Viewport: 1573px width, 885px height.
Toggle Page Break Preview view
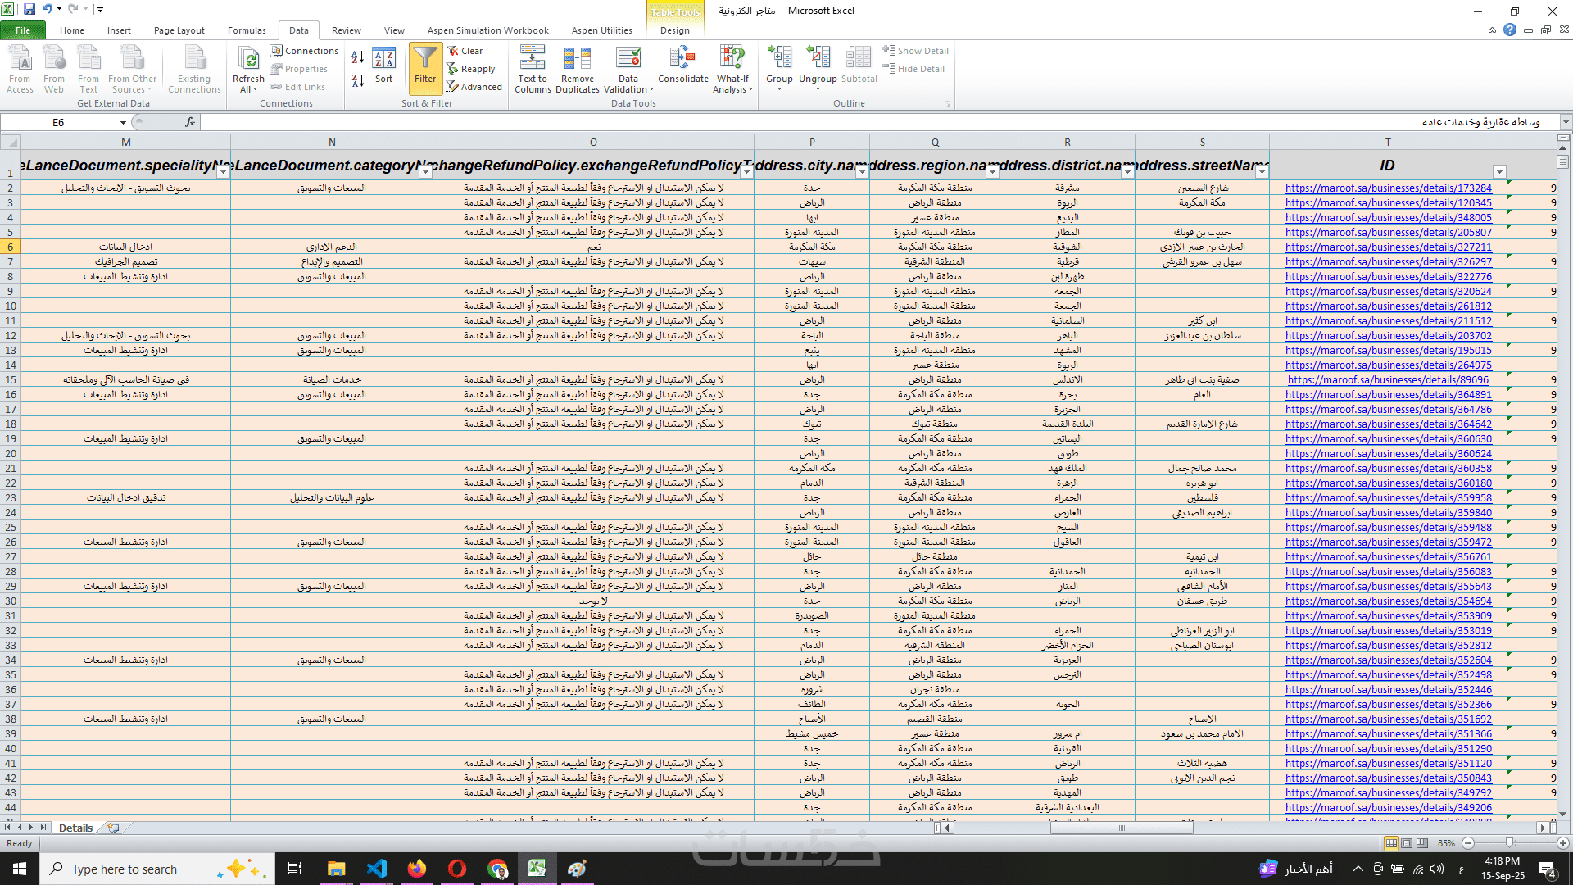tap(1422, 843)
